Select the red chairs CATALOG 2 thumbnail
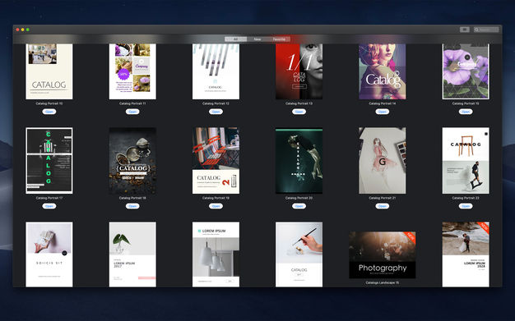Viewport: 515px width, 321px height. point(216,161)
